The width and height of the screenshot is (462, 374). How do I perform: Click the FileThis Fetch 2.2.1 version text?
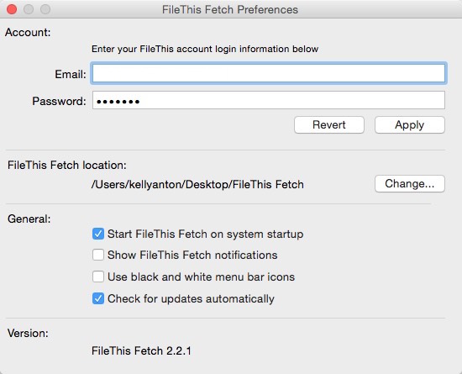141,350
